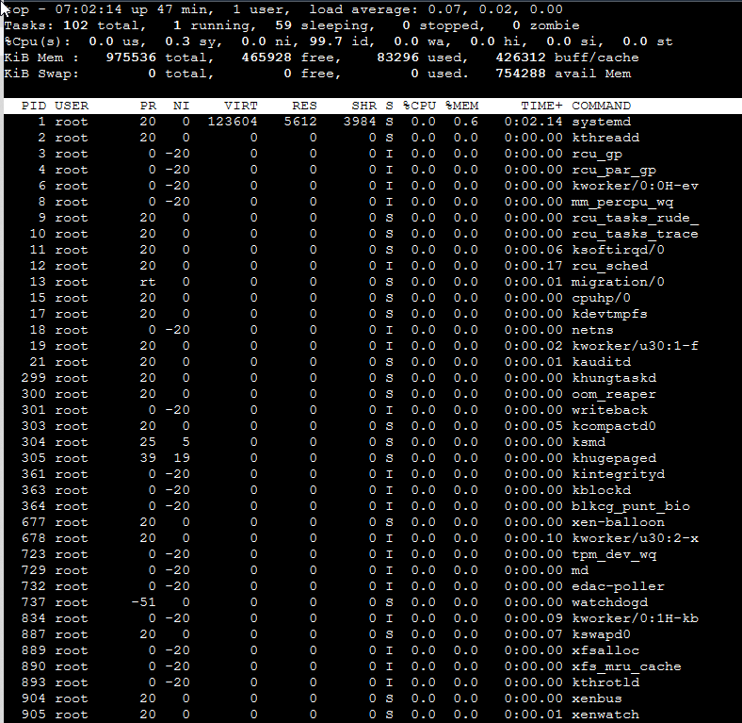Click the kintegrityd command
The image size is (742, 723).
point(618,474)
